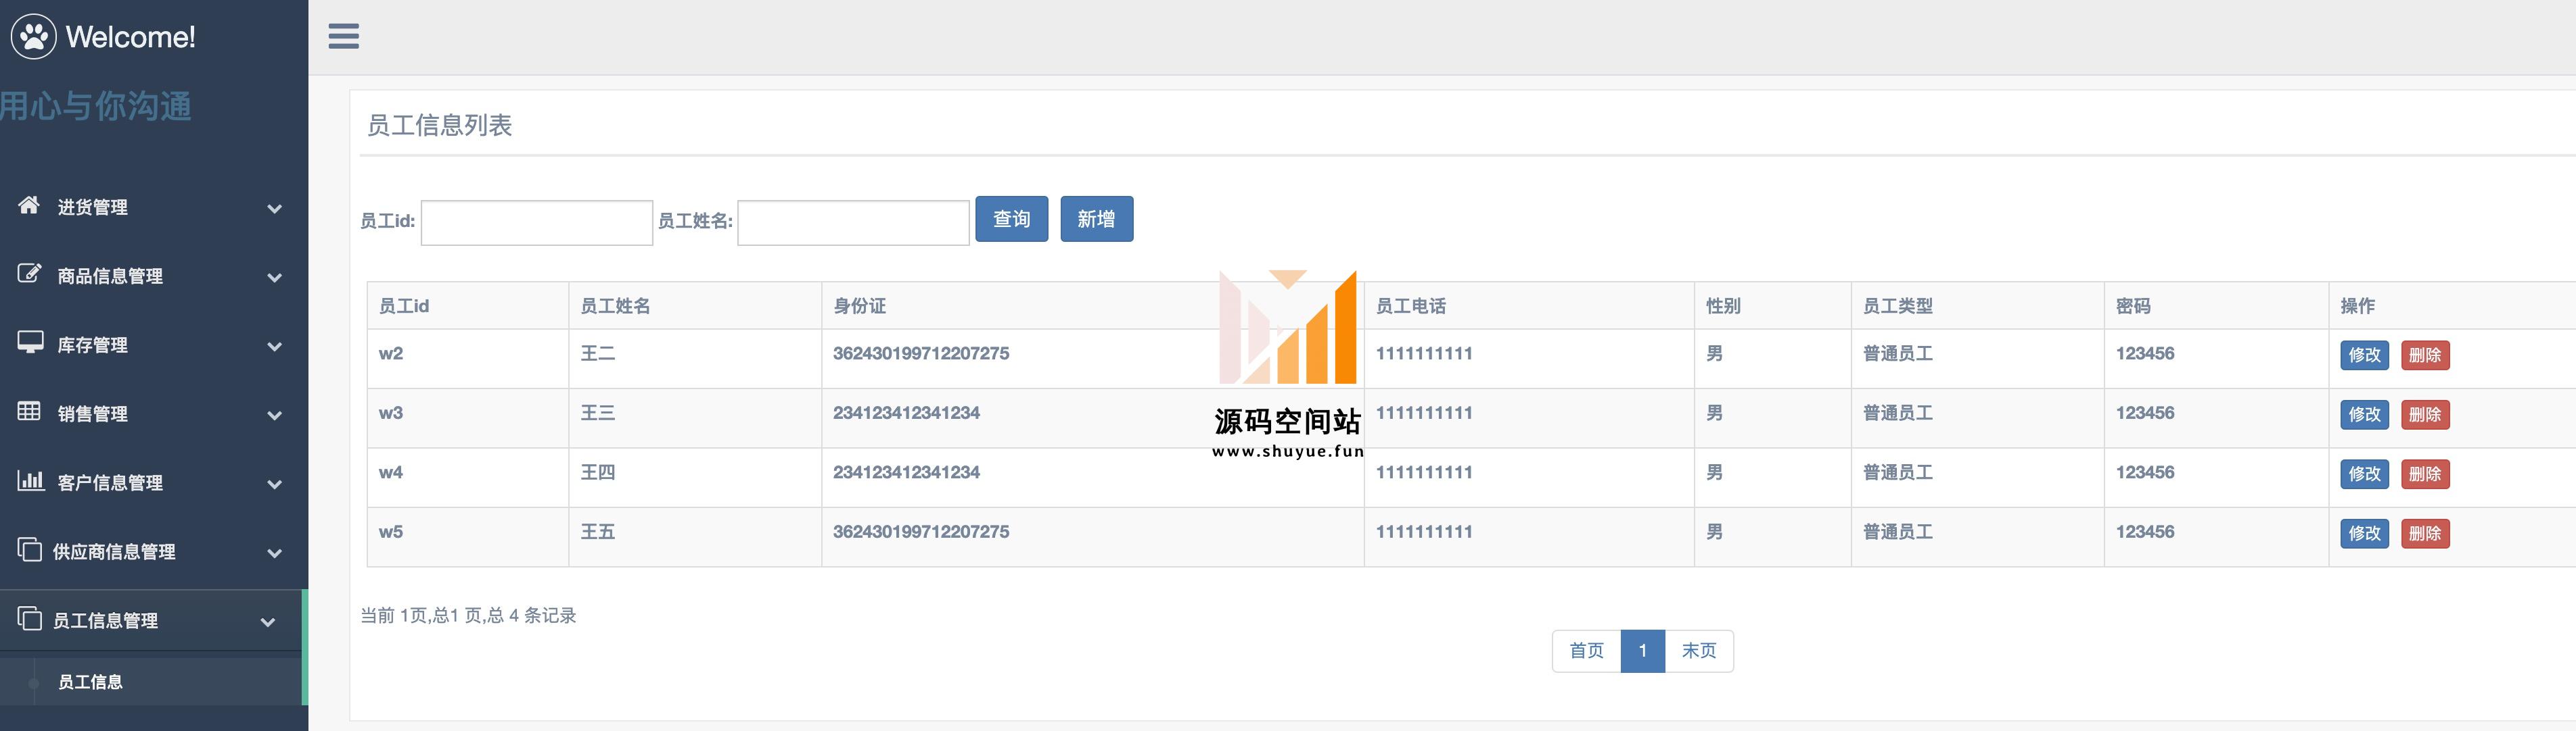Go to 末页 pagination link
This screenshot has width=2576, height=731.
coord(1699,651)
